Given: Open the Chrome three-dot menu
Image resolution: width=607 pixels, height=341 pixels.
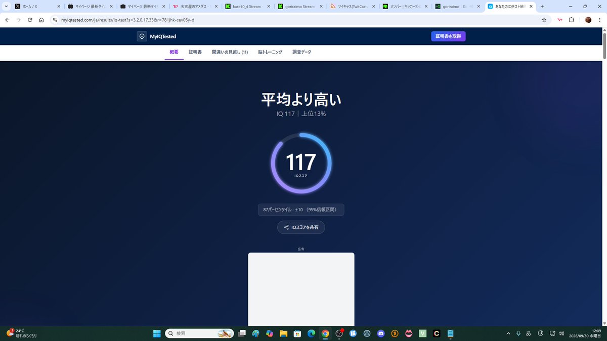Looking at the screenshot, I should (599, 20).
